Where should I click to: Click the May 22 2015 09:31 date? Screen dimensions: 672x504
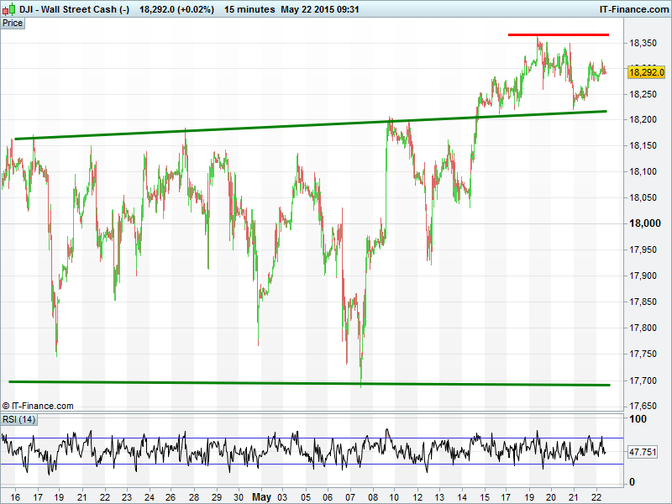pyautogui.click(x=320, y=9)
